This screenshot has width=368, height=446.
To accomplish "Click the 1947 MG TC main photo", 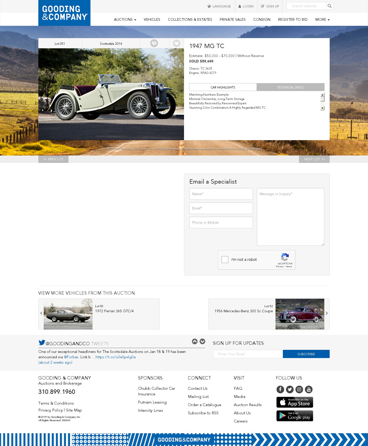I will tap(111, 94).
